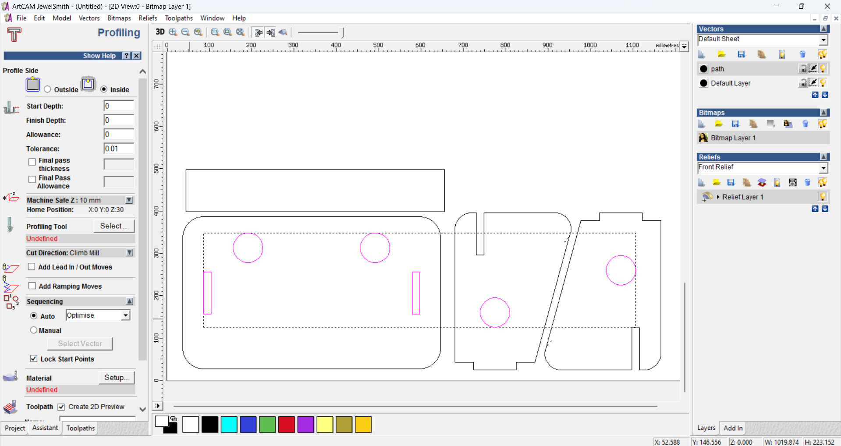
Task: Click Select button for Profiling Tool
Action: (x=114, y=226)
